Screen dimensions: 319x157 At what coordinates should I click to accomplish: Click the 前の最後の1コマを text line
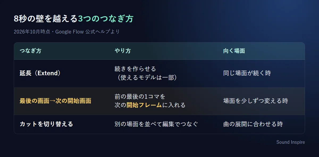(x=140, y=96)
